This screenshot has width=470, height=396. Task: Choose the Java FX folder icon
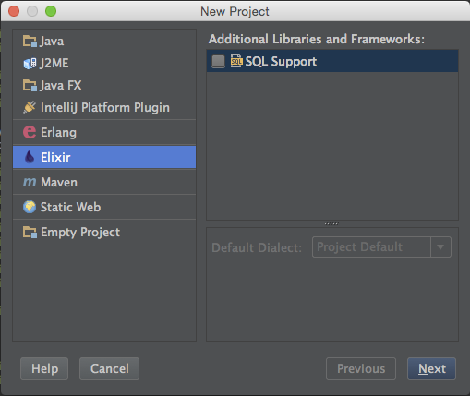(30, 86)
